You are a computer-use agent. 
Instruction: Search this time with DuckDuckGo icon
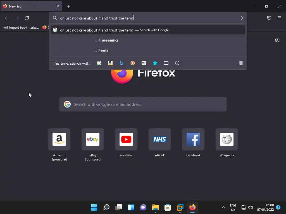[133, 63]
